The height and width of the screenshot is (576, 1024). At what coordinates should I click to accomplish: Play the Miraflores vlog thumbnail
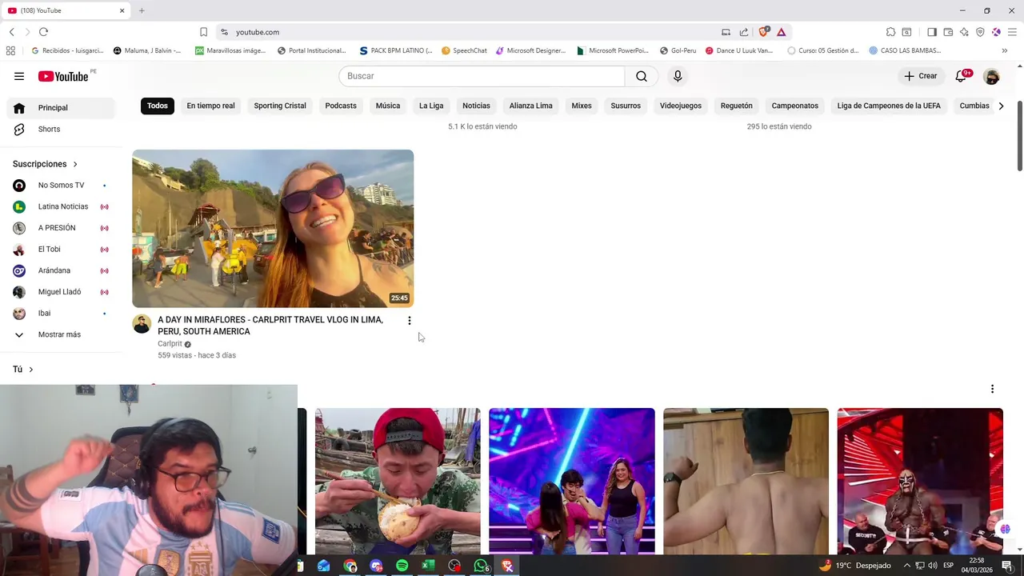pyautogui.click(x=273, y=229)
